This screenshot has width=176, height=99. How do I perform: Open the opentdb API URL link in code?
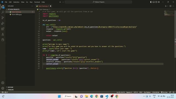coord(95,27)
